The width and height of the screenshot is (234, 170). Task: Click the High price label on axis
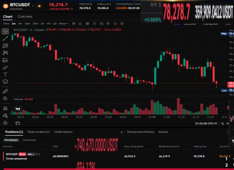click(x=224, y=34)
